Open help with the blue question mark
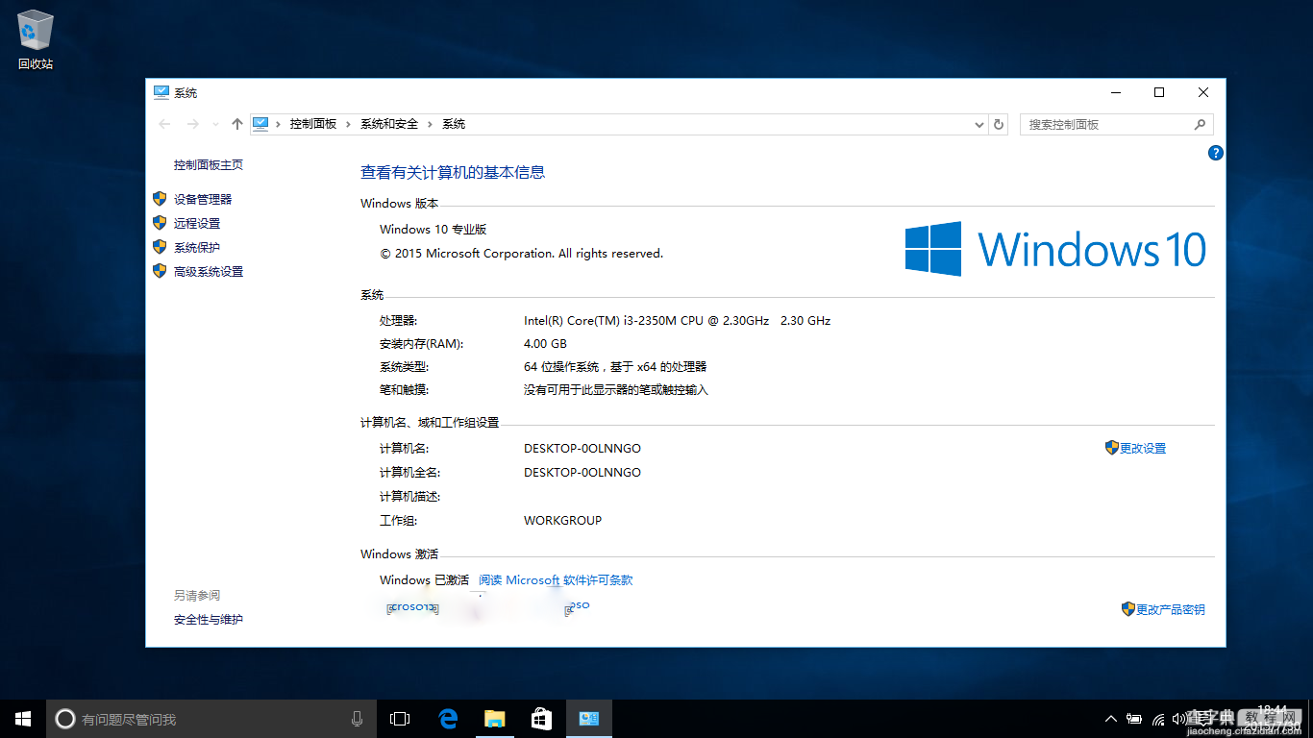Viewport: 1313px width, 738px height. click(1215, 153)
